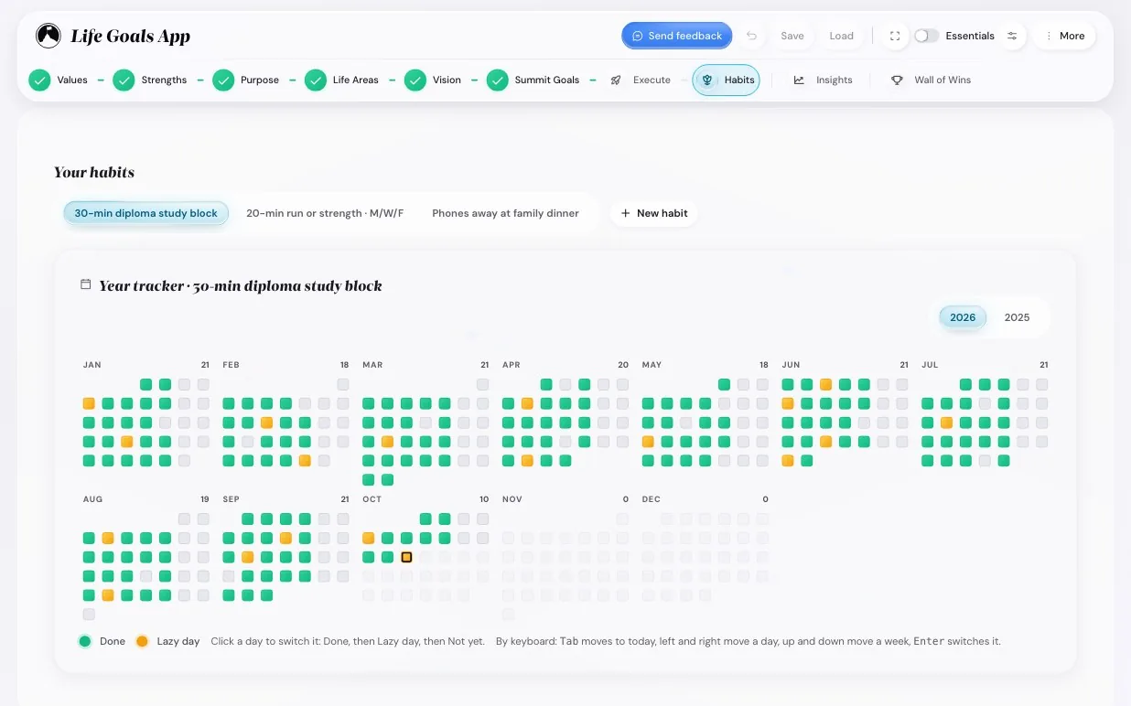Select the 2025 year view
The image size is (1131, 706).
(1017, 317)
